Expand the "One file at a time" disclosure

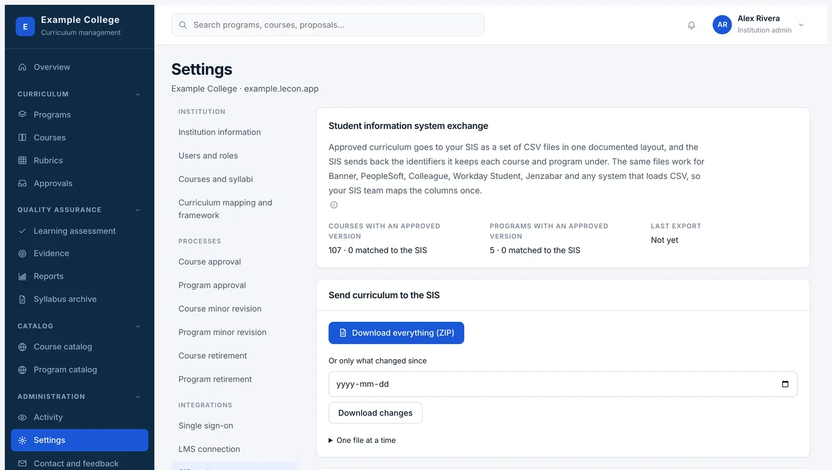tap(362, 440)
